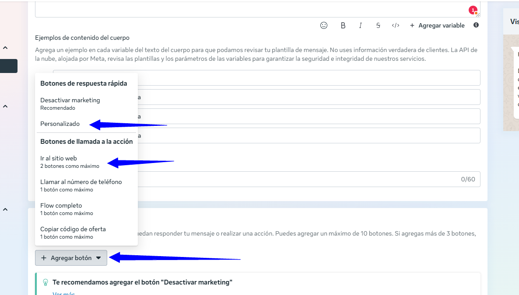This screenshot has height=295, width=519.
Task: Focus the fourth body example variable field
Action: 267,135
